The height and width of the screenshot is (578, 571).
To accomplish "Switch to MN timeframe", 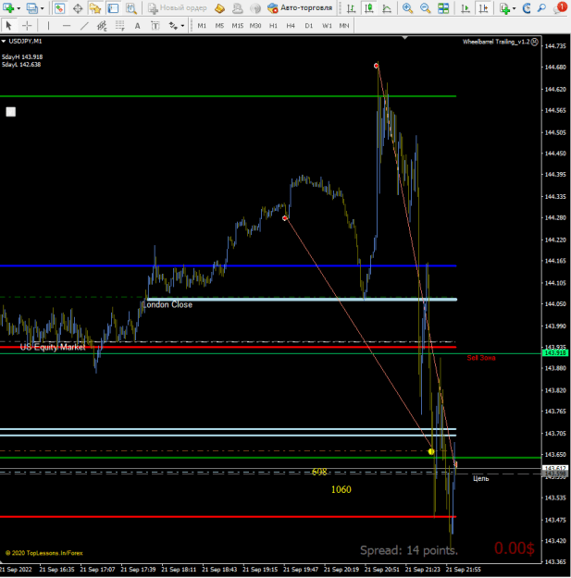I will [x=344, y=26].
